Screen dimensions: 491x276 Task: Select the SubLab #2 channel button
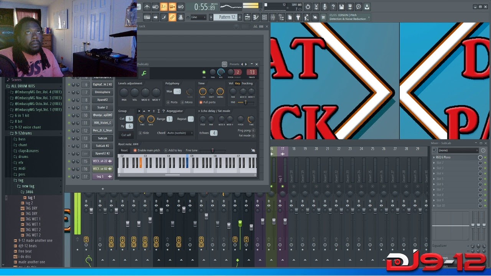[x=102, y=146]
